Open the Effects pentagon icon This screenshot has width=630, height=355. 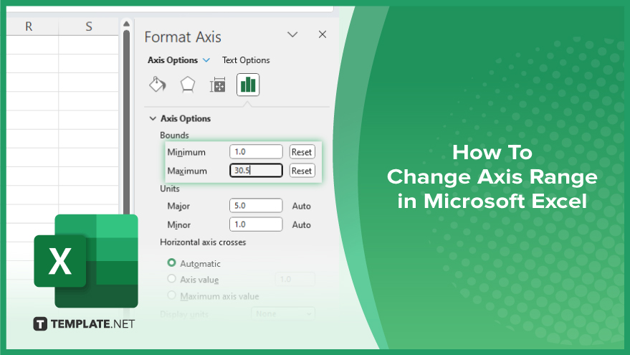click(x=188, y=85)
